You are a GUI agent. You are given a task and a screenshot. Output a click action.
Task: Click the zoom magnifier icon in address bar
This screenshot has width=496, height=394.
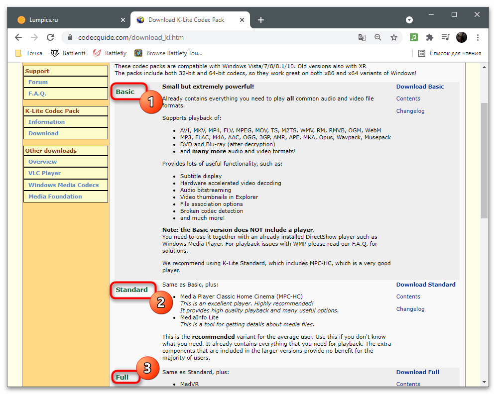pos(377,38)
